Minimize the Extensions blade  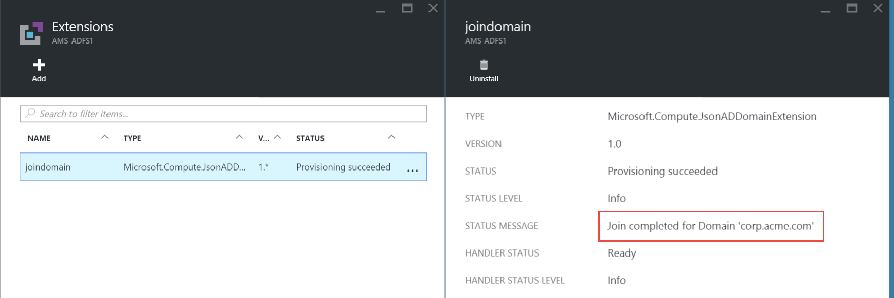[380, 10]
